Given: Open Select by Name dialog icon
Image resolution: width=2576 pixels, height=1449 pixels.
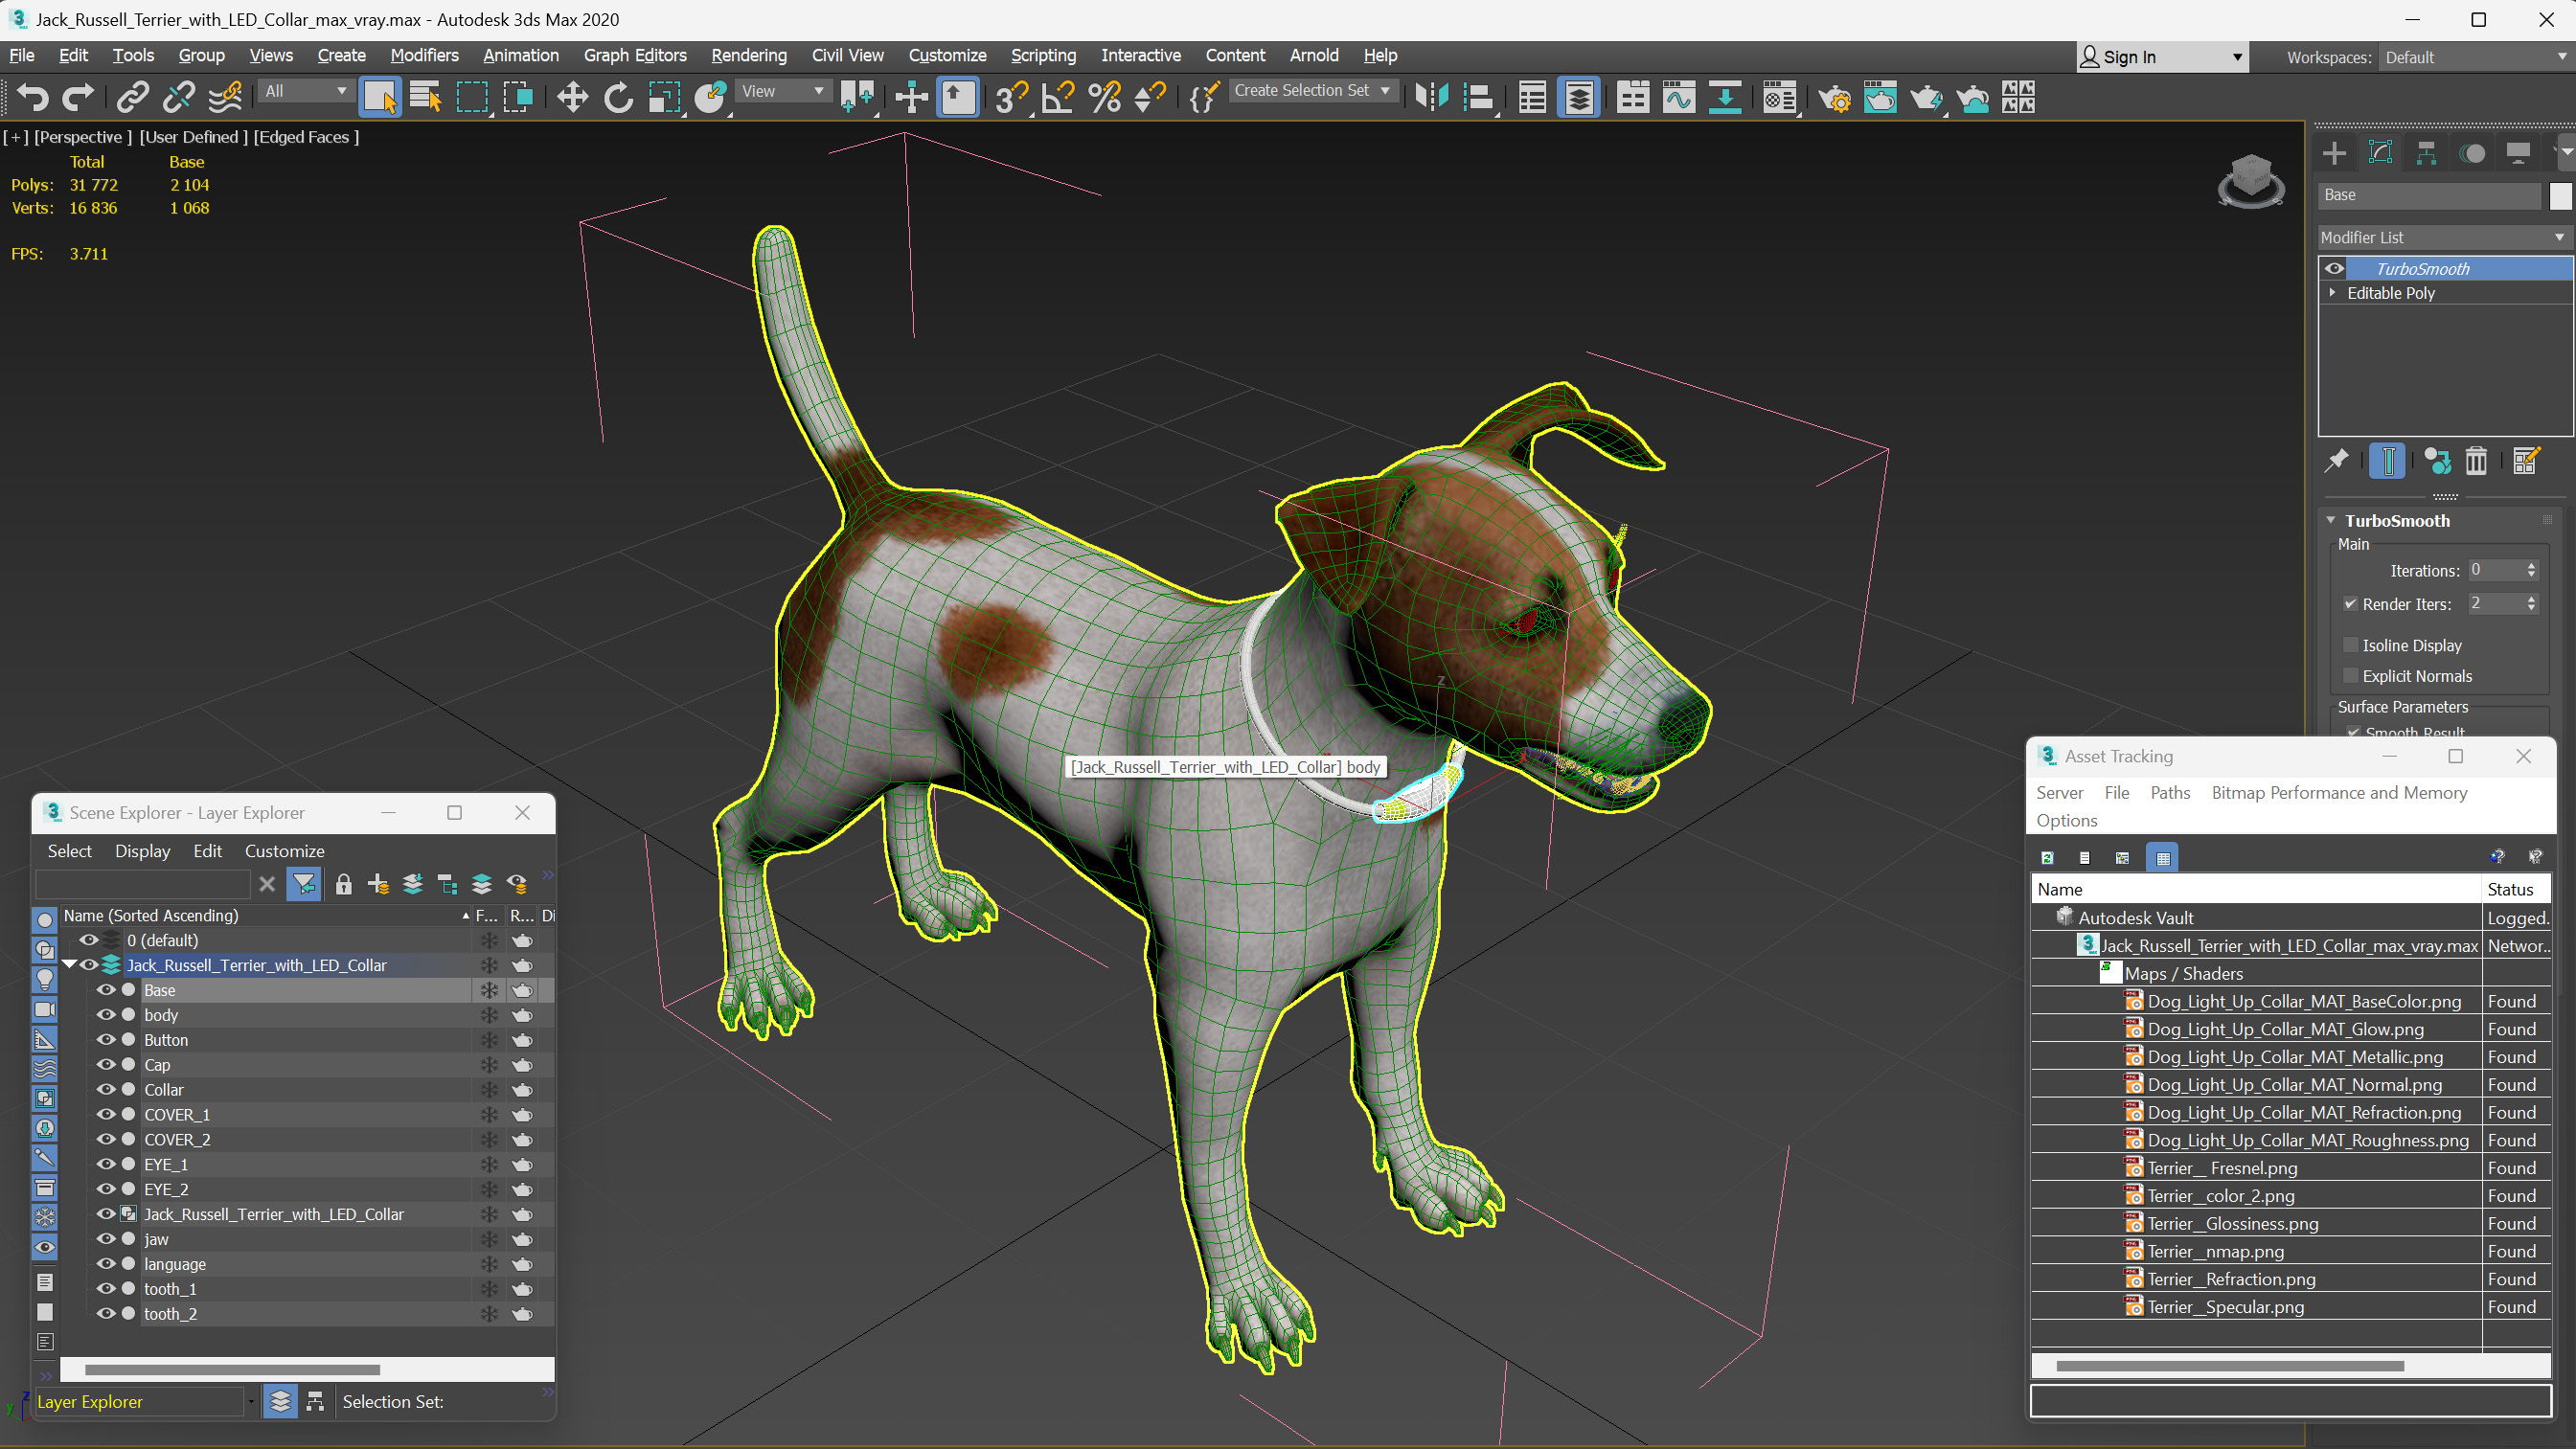Looking at the screenshot, I should pyautogui.click(x=426, y=97).
